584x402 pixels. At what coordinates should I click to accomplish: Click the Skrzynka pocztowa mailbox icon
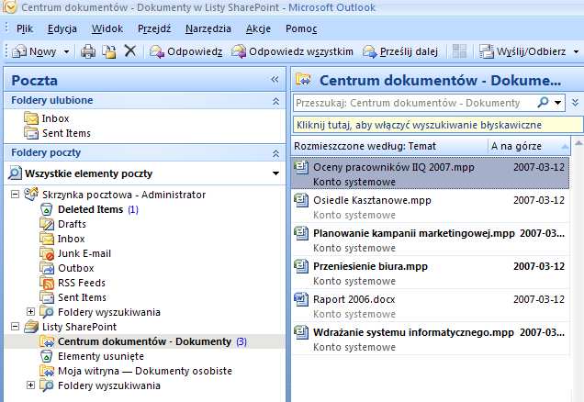coord(31,194)
